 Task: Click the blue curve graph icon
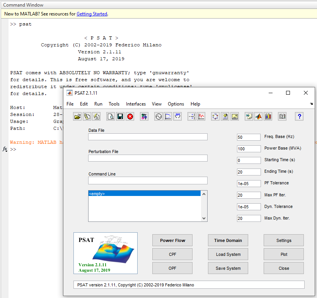tap(168, 116)
